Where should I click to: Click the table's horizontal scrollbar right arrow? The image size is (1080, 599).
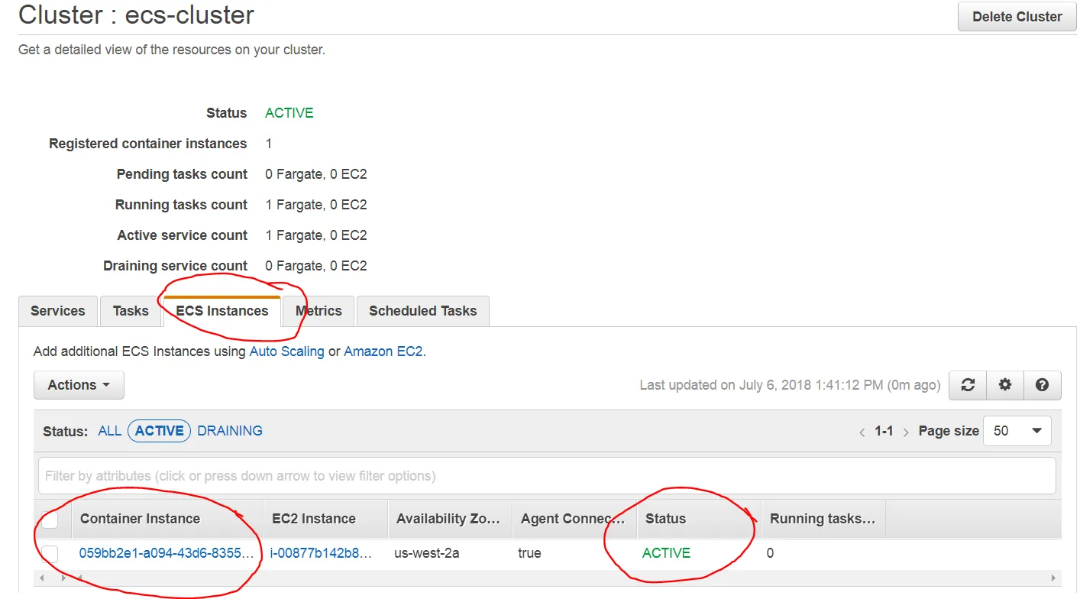click(1055, 578)
